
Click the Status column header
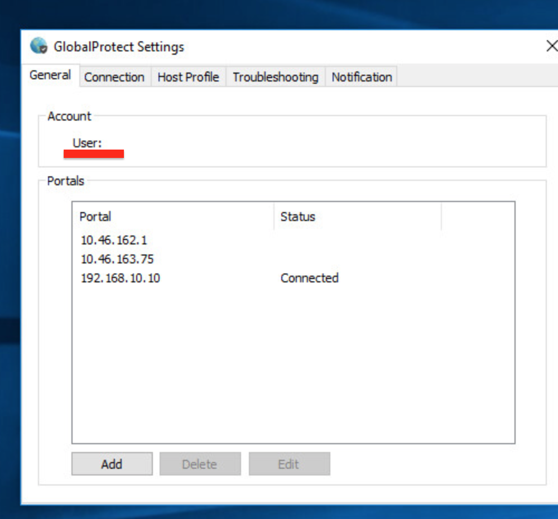pos(358,217)
